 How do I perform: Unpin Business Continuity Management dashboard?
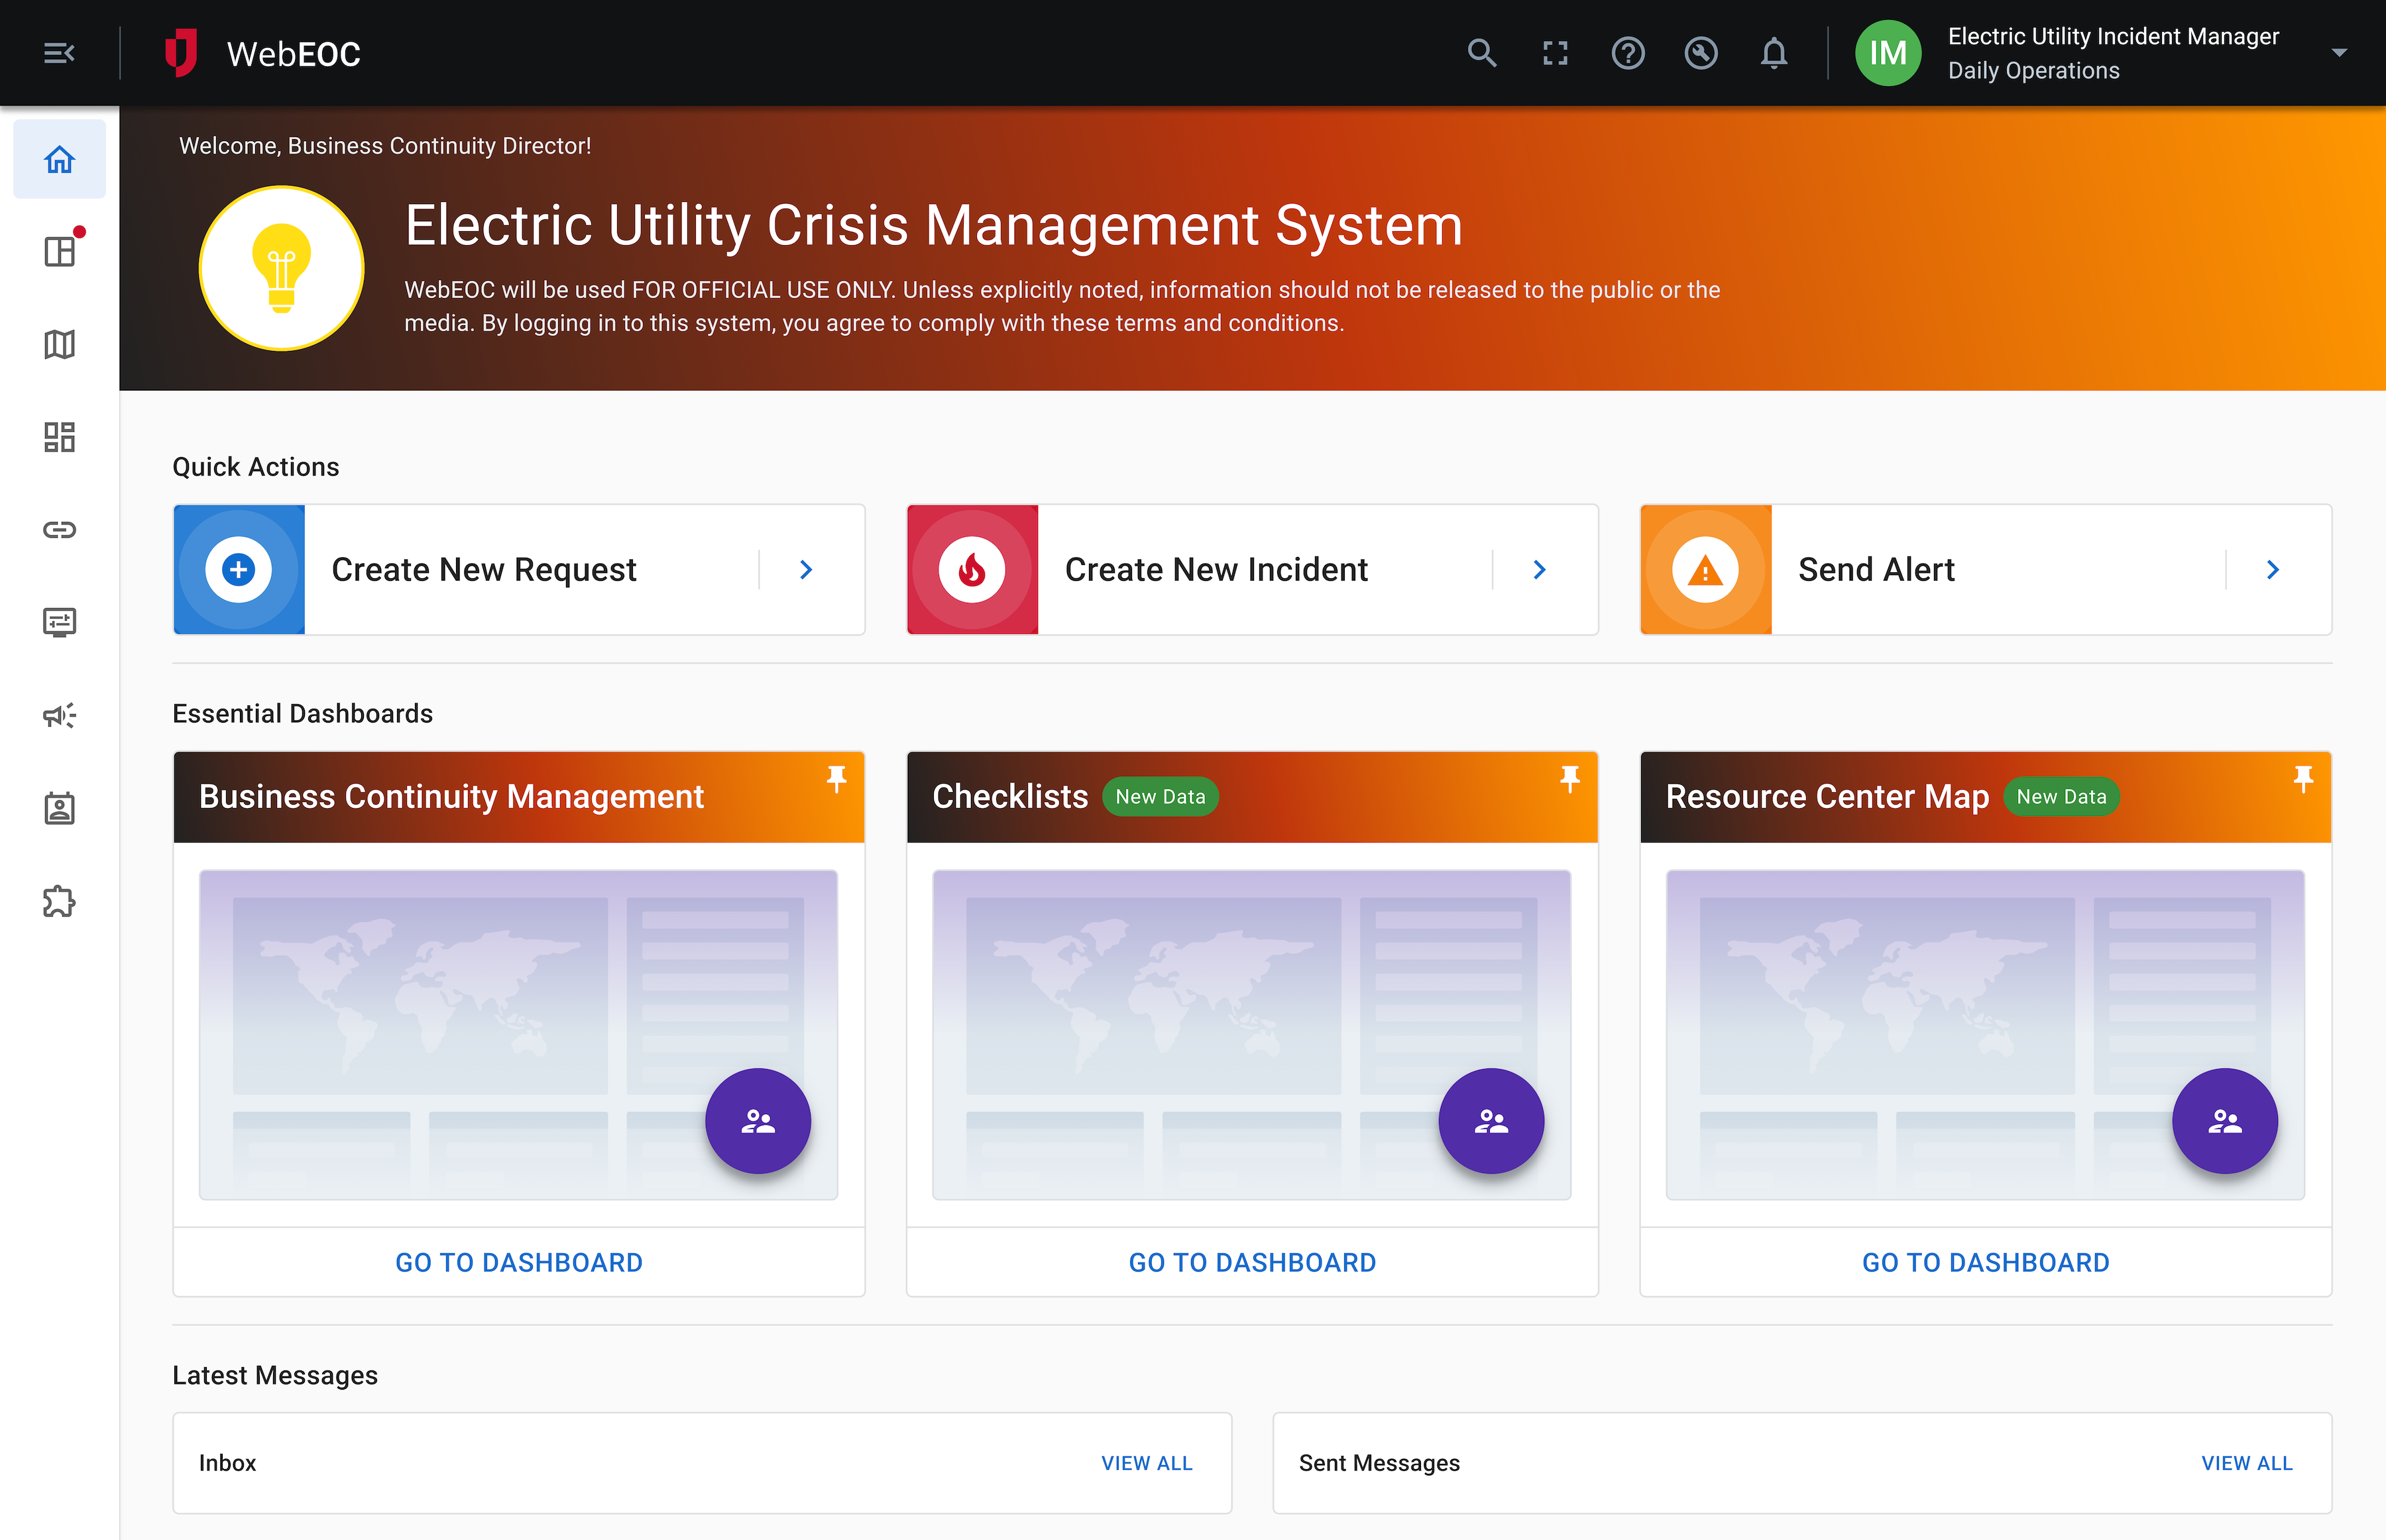coord(836,779)
